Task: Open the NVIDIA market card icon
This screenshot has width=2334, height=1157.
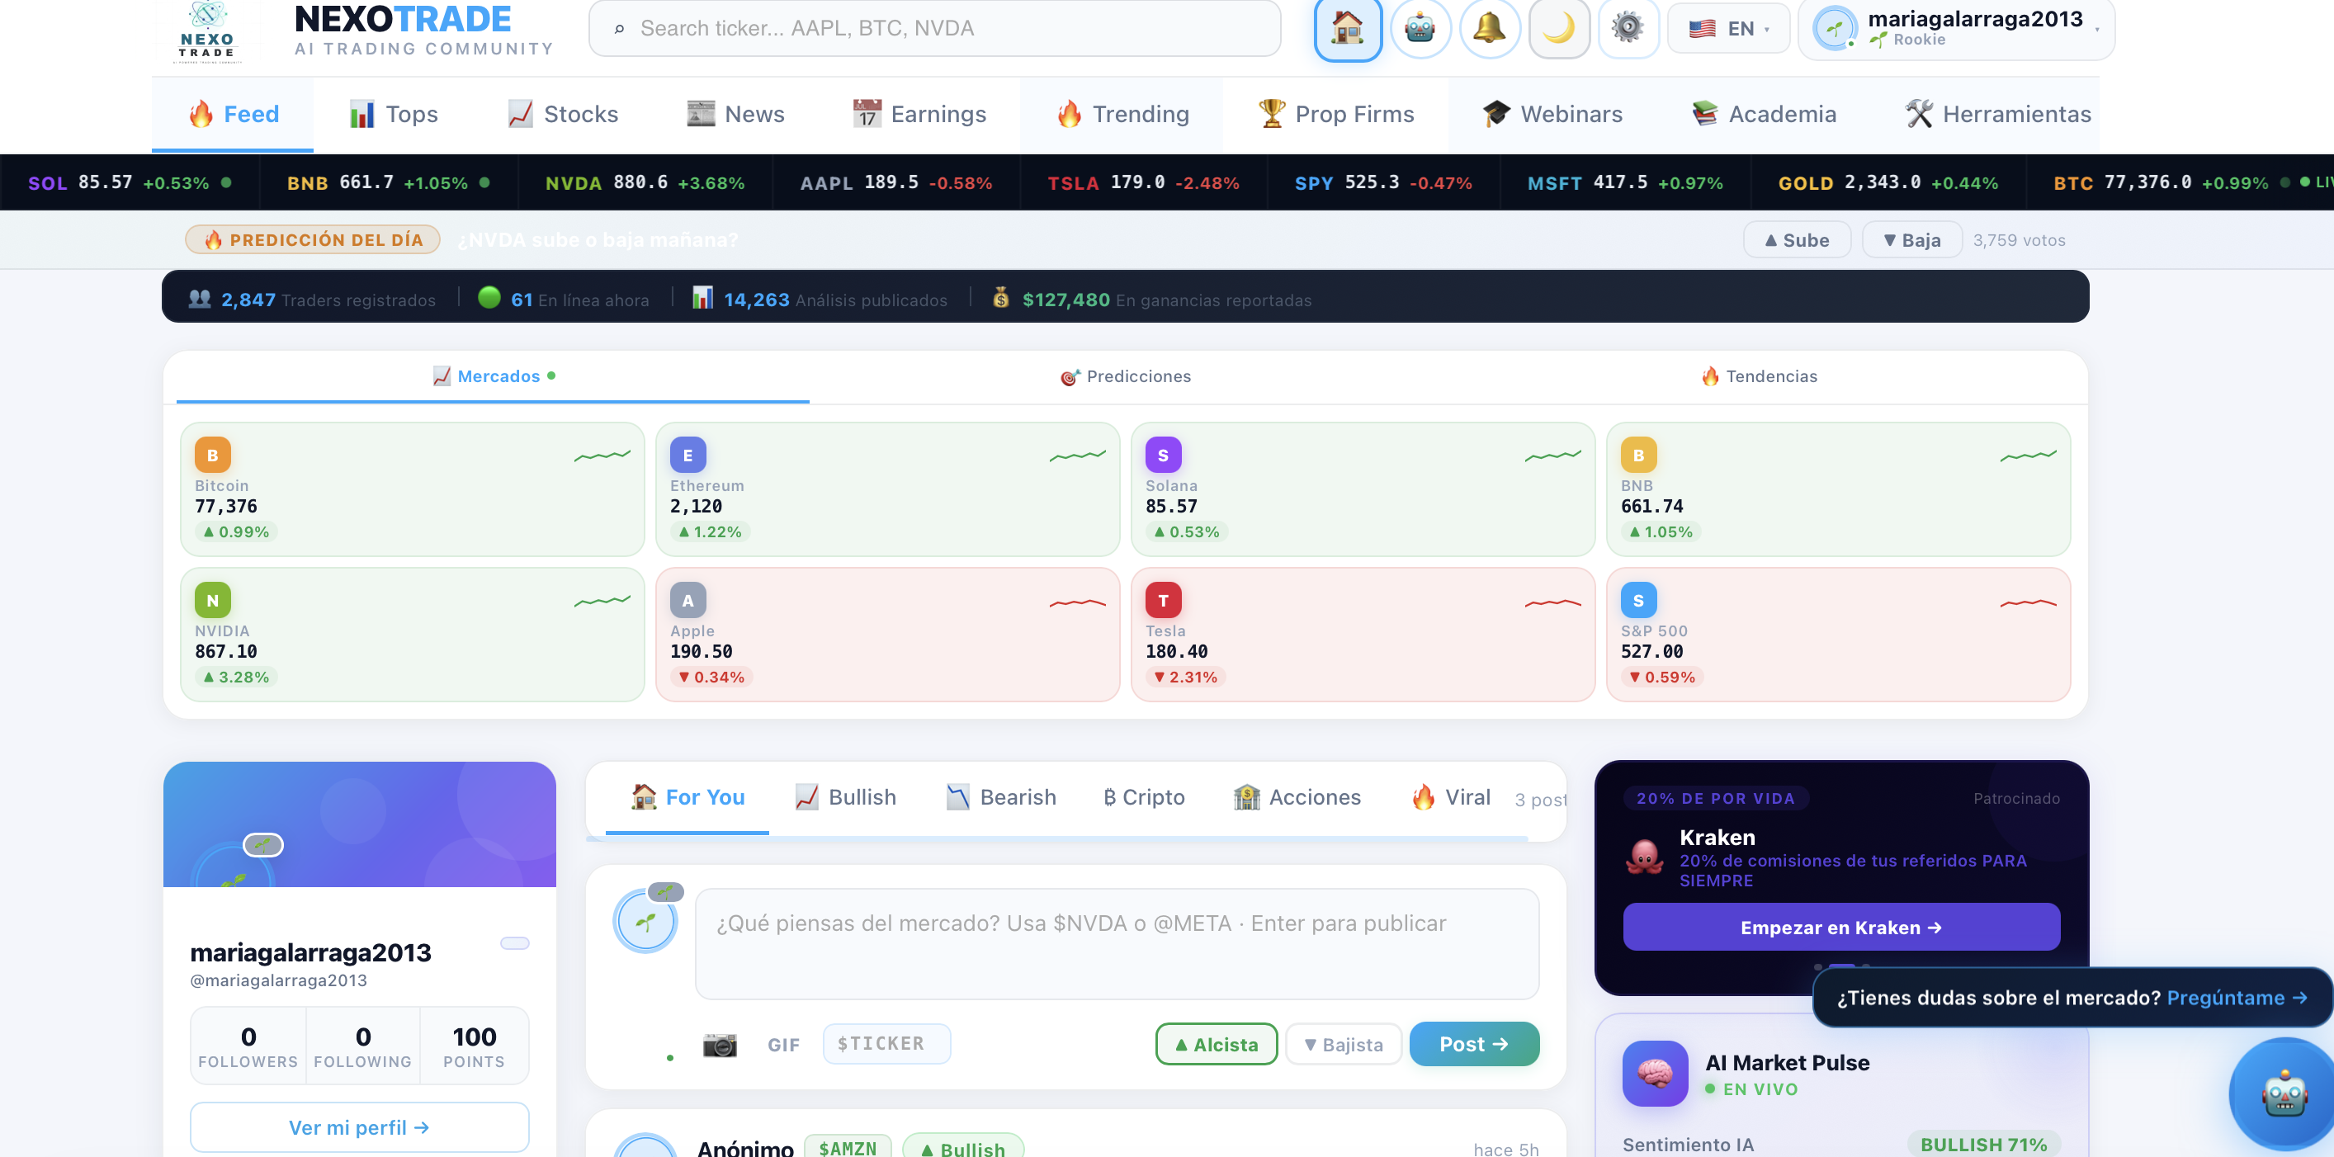Action: (x=212, y=600)
